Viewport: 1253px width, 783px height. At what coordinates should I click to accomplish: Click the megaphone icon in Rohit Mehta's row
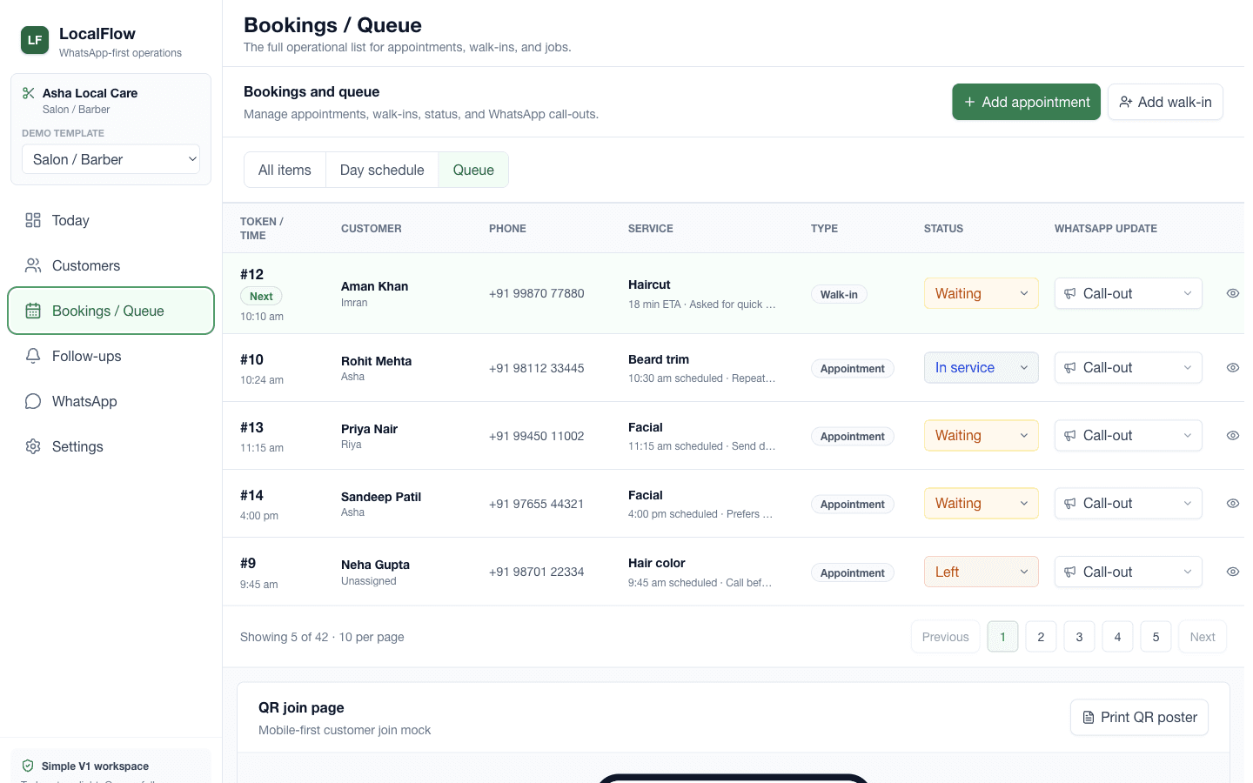(1070, 367)
